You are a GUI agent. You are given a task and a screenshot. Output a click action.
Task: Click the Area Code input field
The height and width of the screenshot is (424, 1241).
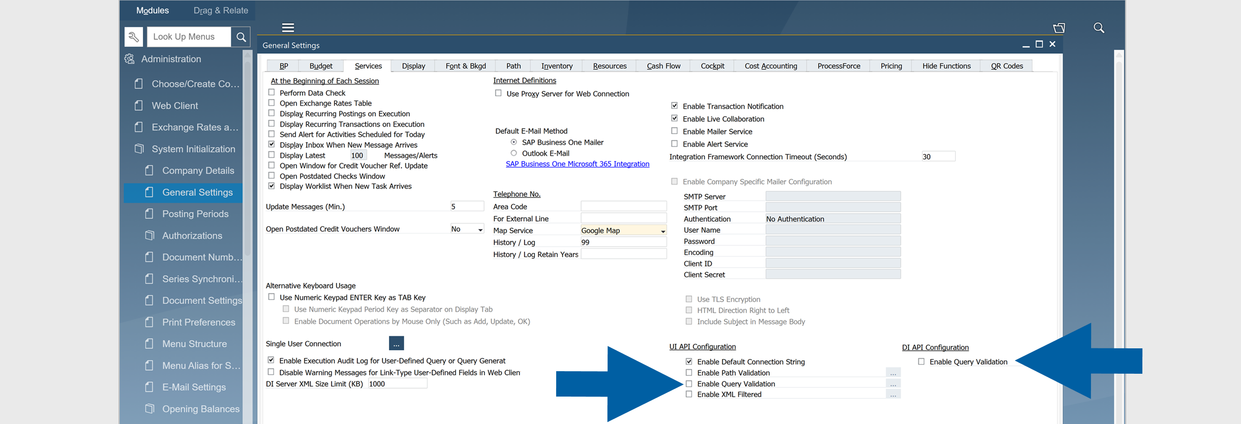pos(623,206)
